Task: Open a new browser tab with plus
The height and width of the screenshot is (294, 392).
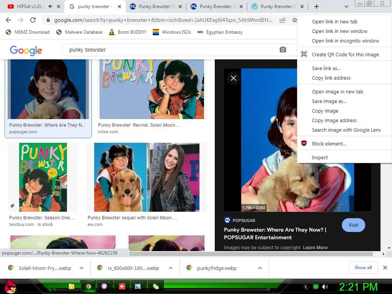Action: pyautogui.click(x=317, y=7)
